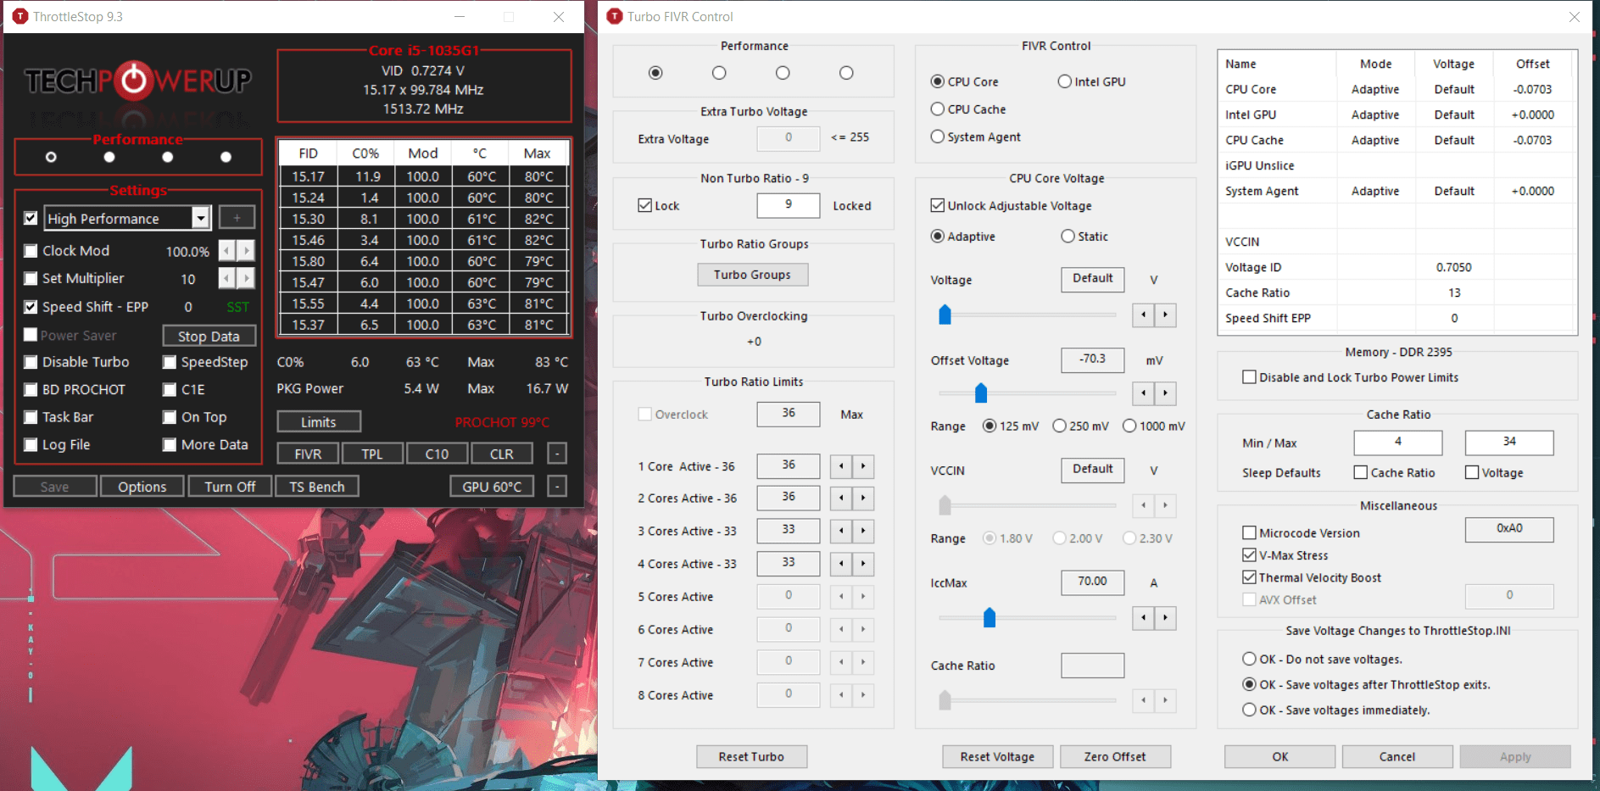Run the TS Bench benchmark
This screenshot has height=791, width=1600.
point(317,486)
